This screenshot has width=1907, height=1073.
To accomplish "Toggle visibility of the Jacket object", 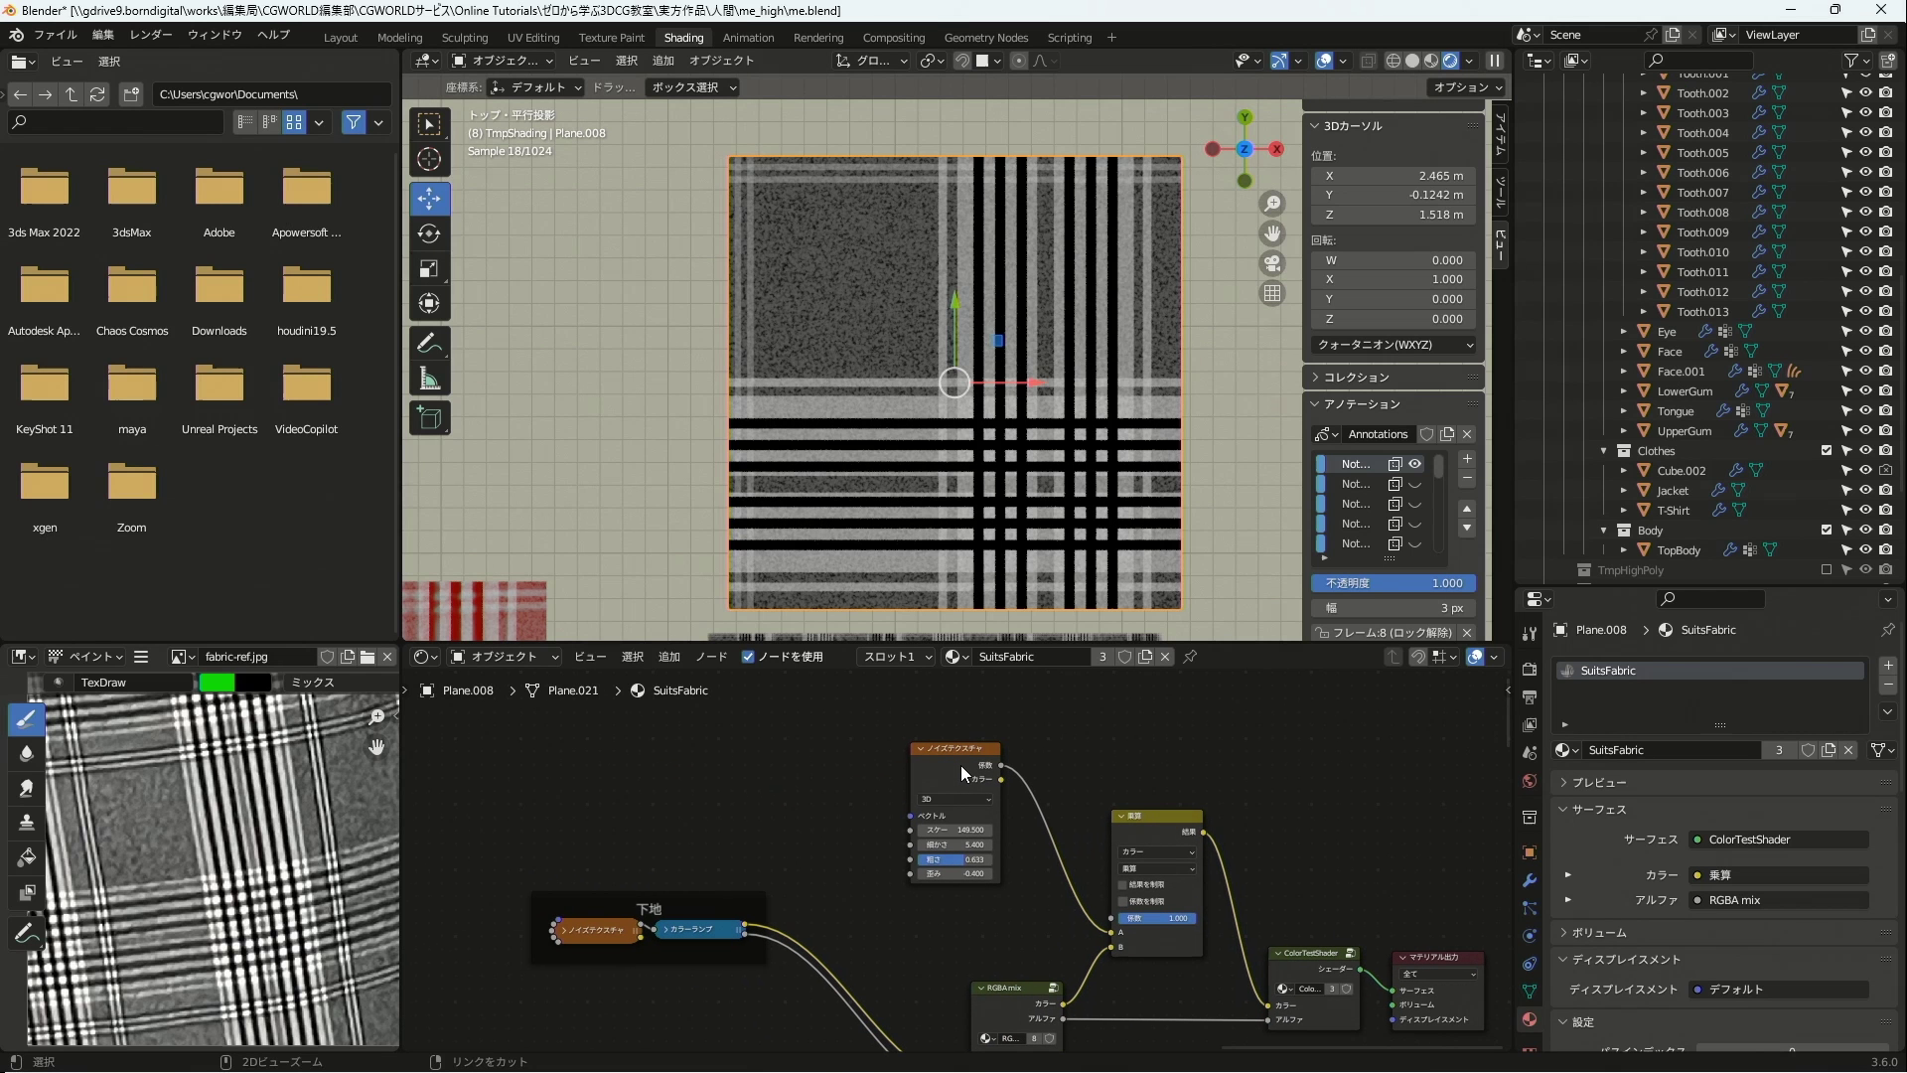I will (1865, 491).
